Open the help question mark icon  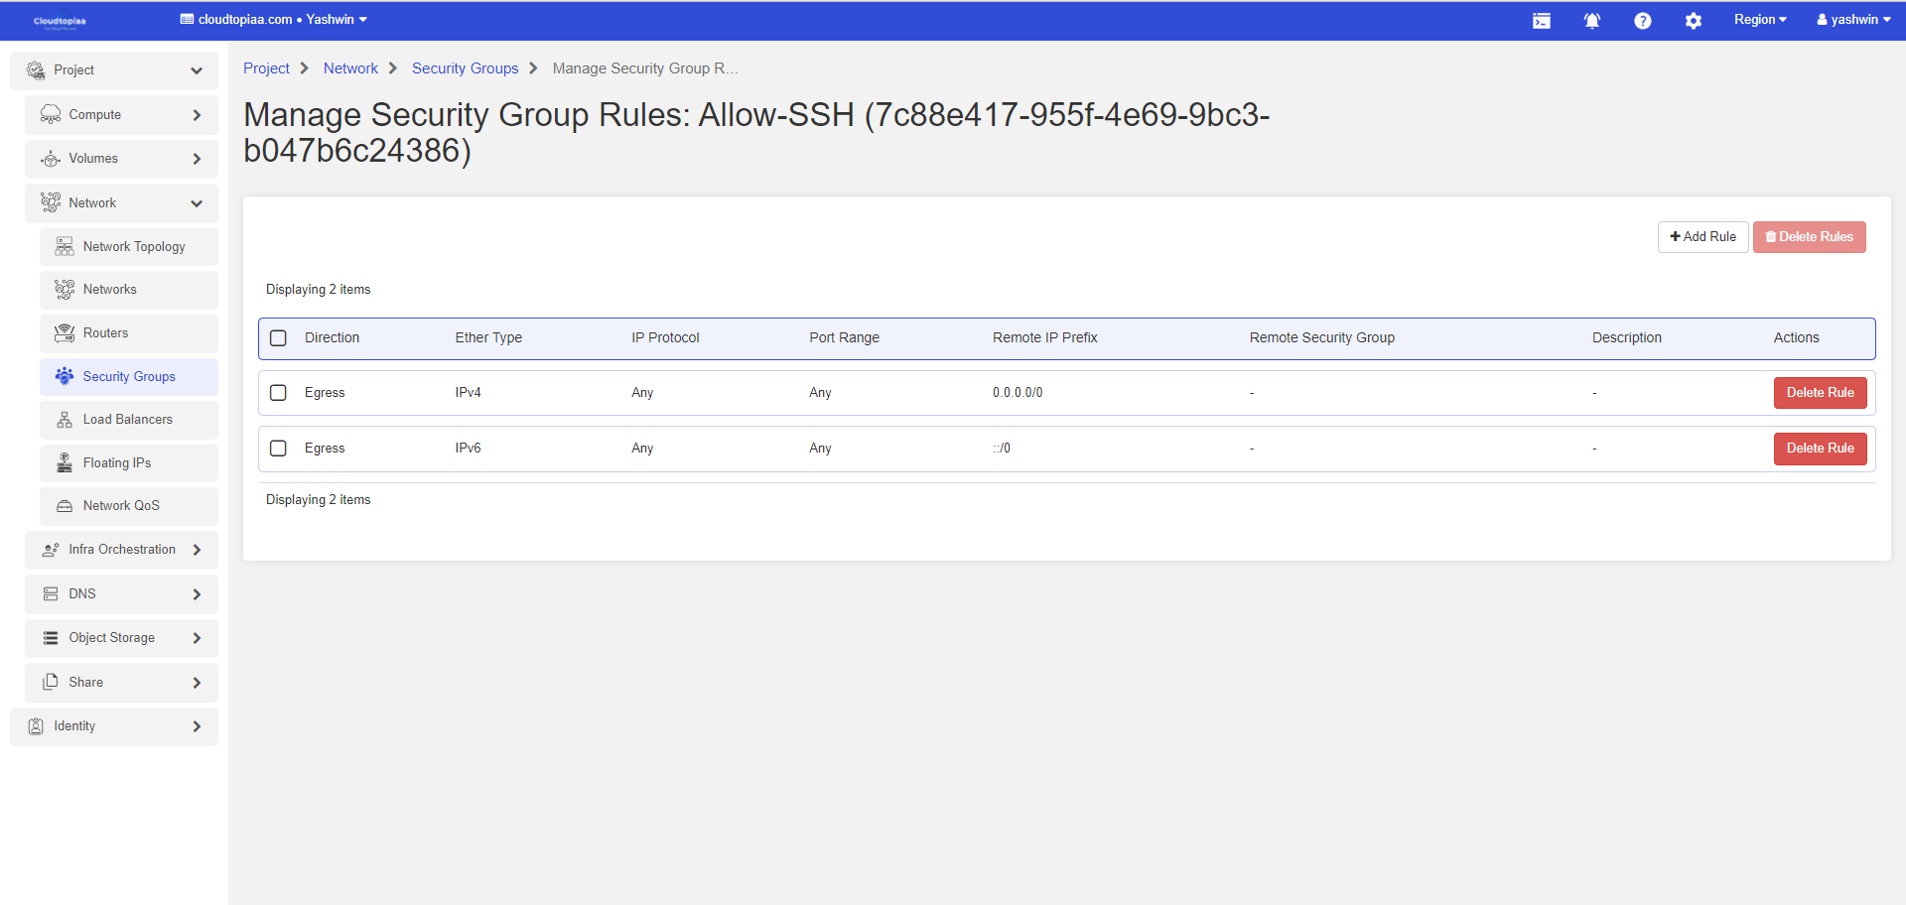point(1642,21)
